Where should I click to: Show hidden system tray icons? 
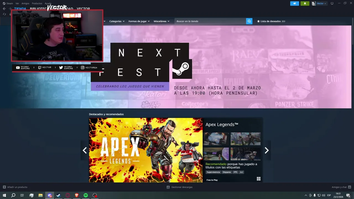click(306, 195)
